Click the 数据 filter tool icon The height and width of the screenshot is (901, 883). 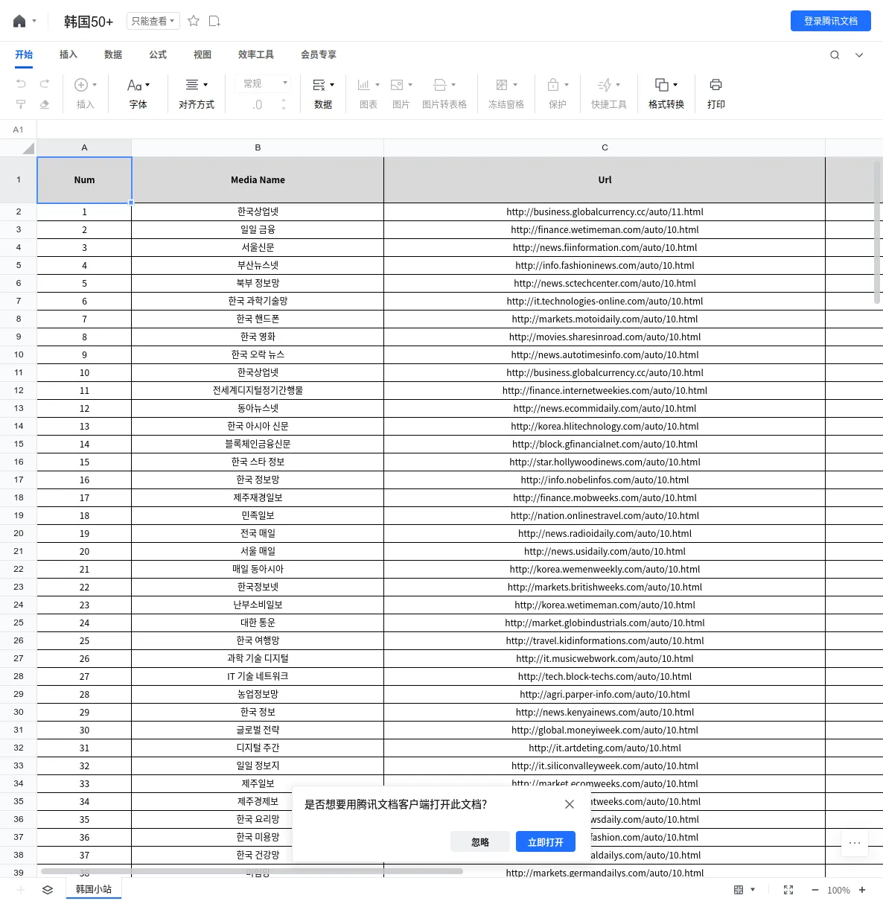[x=319, y=85]
